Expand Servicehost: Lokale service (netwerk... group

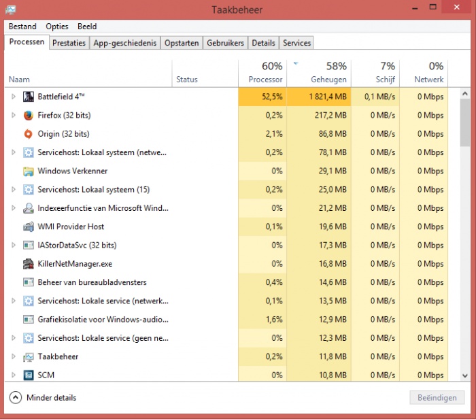click(14, 301)
